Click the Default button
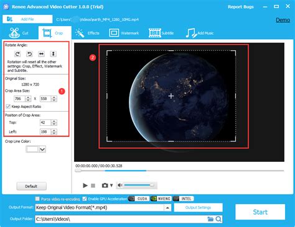Image resolution: width=295 pixels, height=227 pixels. (x=31, y=186)
